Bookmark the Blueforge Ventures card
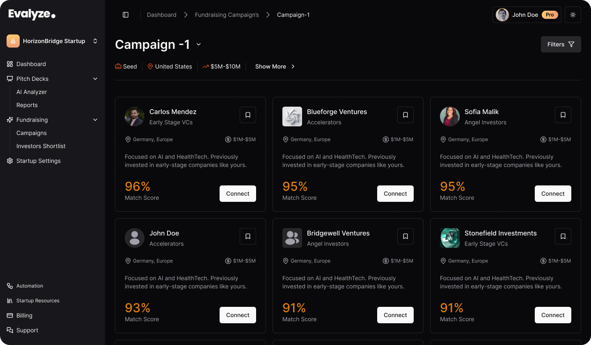 pyautogui.click(x=405, y=115)
